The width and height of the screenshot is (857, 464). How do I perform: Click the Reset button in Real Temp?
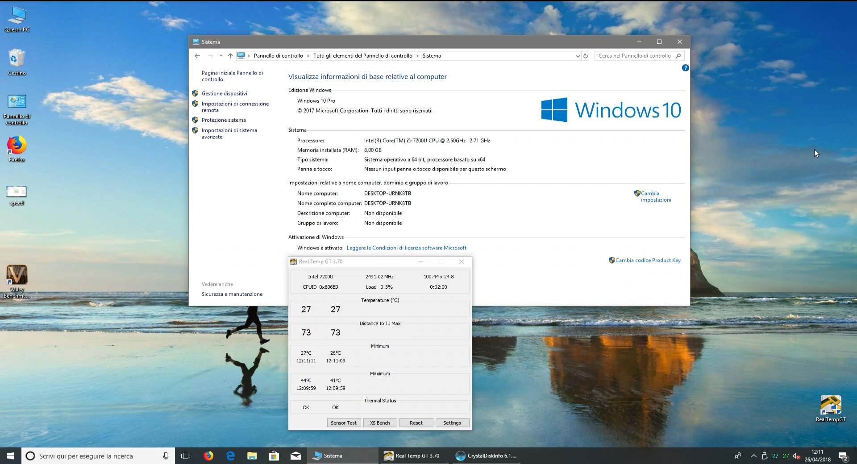416,423
